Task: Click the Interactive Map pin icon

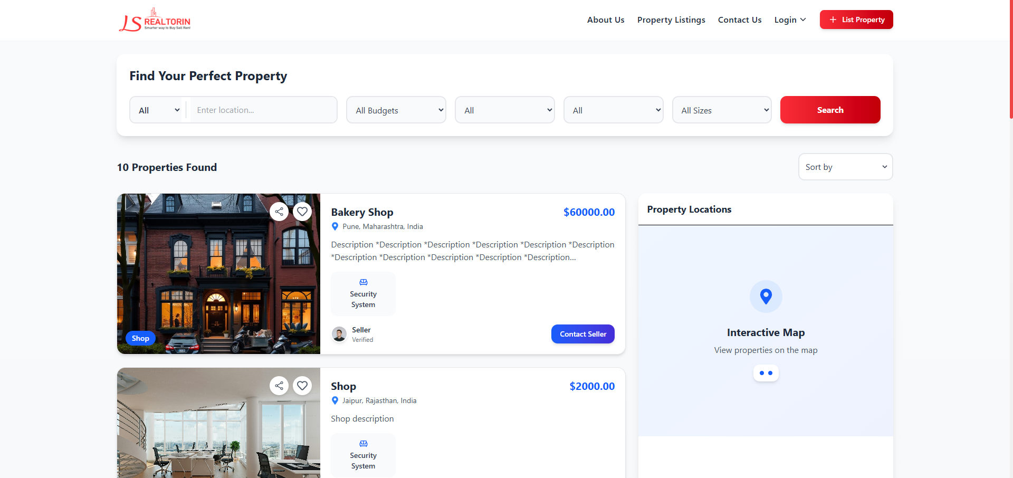Action: (x=766, y=297)
